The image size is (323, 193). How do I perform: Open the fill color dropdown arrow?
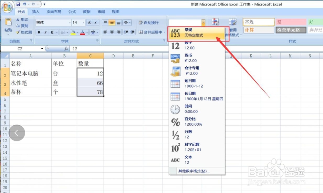[77, 32]
